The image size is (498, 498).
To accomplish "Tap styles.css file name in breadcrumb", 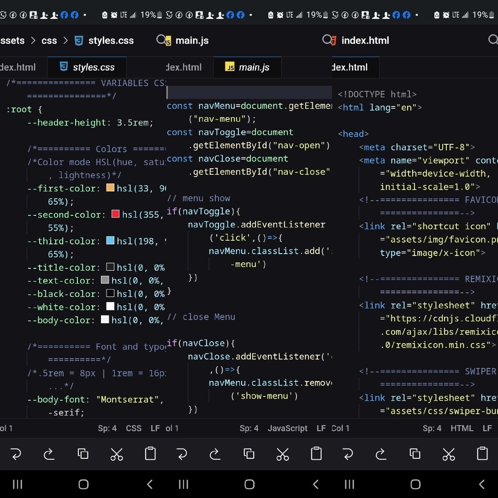I will 111,40.
